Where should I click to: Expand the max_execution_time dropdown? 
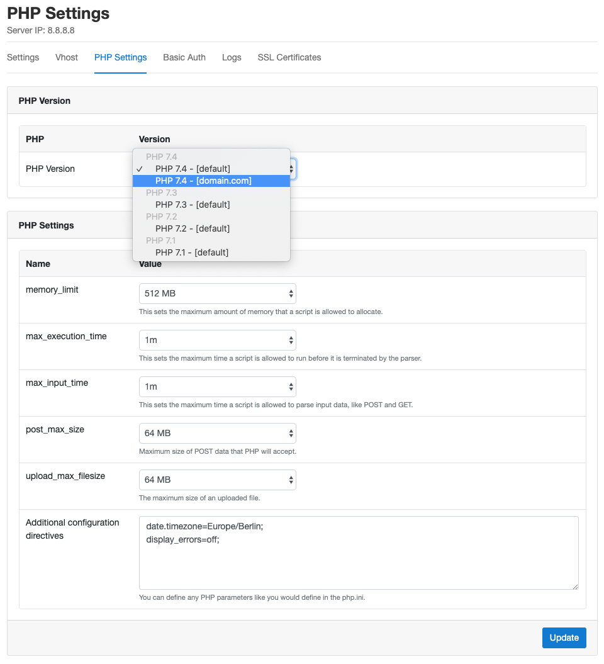(x=217, y=340)
